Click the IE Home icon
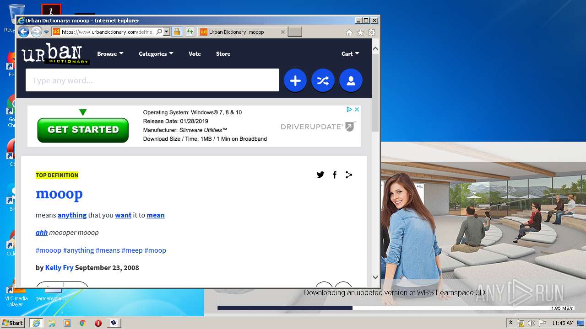Viewport: 586px width, 329px height. click(x=349, y=32)
